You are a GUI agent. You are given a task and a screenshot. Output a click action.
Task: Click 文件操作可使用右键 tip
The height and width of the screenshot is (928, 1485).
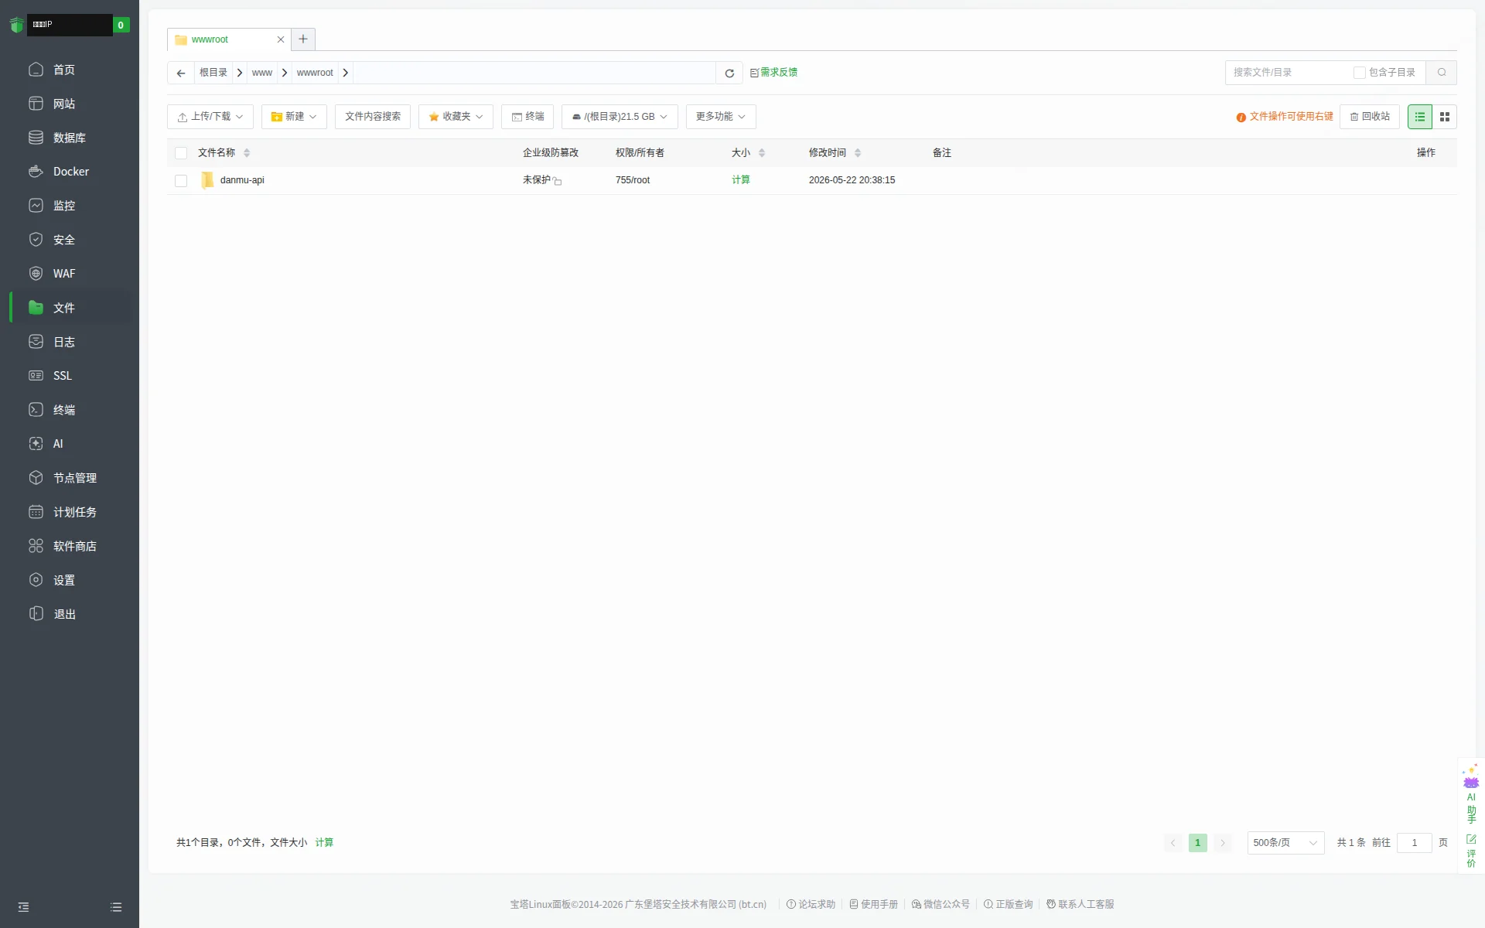click(1285, 117)
